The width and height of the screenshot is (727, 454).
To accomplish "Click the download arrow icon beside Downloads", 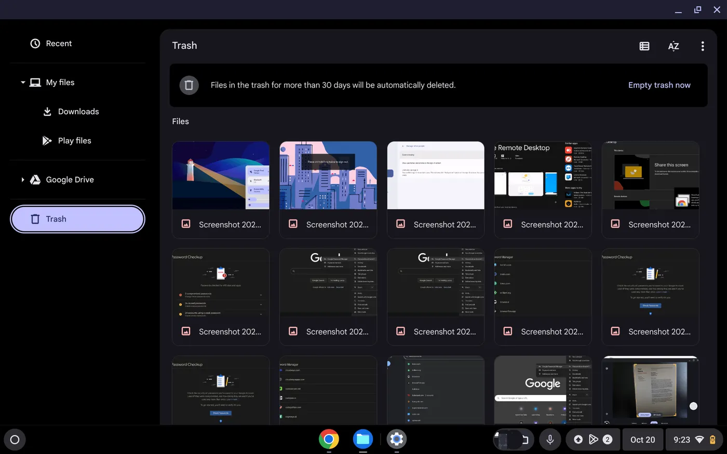I will [47, 112].
